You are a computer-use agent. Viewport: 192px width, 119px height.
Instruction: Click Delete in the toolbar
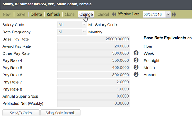[x=36, y=14]
